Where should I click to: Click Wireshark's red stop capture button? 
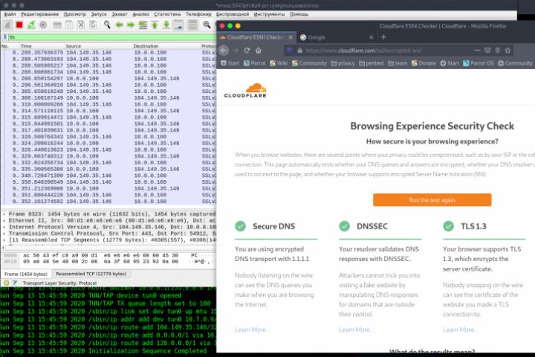(19, 25)
